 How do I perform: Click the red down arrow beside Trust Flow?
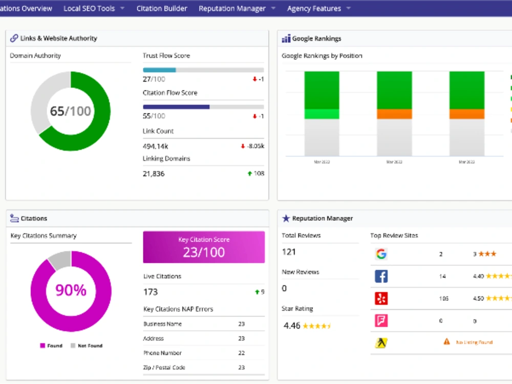(254, 79)
